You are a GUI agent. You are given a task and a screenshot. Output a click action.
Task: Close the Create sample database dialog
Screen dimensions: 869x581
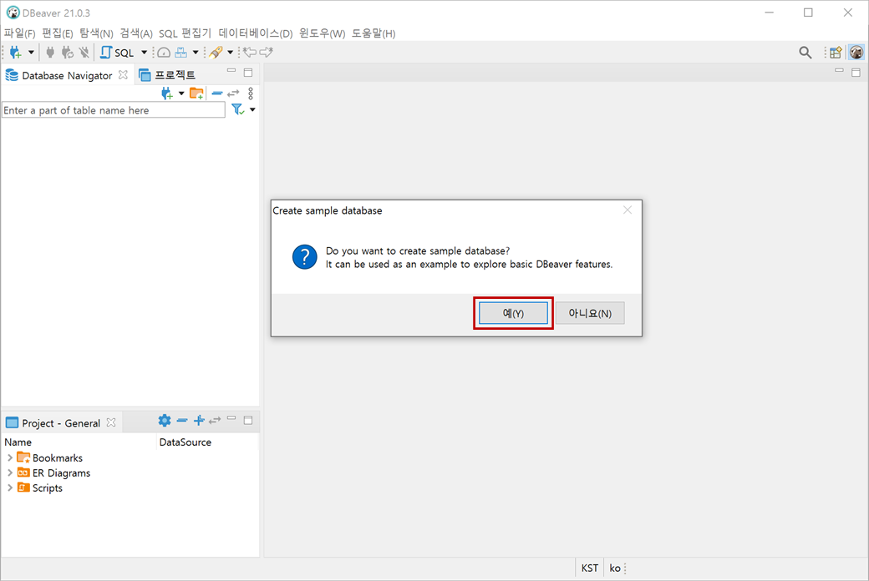coord(628,210)
